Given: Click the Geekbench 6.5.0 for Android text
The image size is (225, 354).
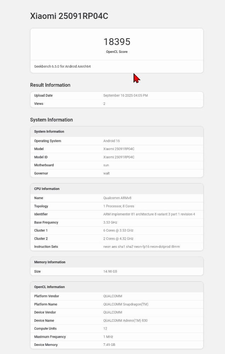Looking at the screenshot, I should coord(62,66).
